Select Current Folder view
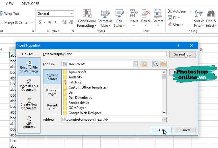Image resolution: width=218 pixels, height=148 pixels. (52, 77)
